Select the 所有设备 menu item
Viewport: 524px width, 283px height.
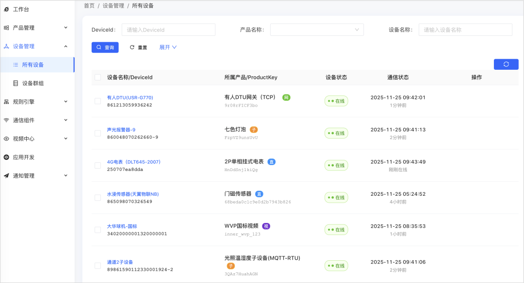click(x=37, y=65)
